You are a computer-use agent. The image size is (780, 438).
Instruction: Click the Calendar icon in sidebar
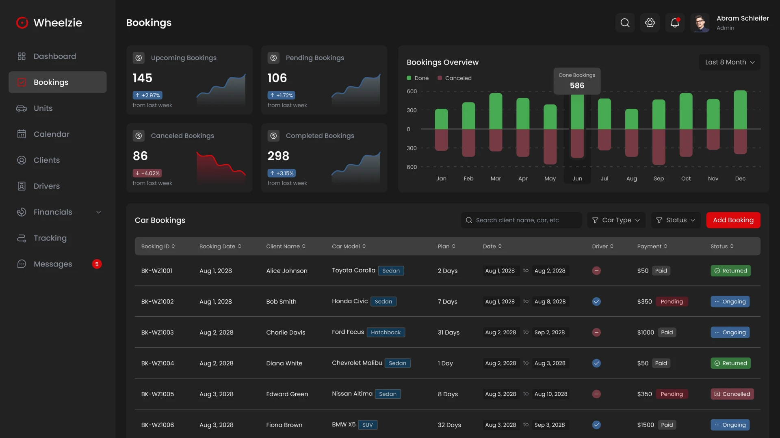22,134
